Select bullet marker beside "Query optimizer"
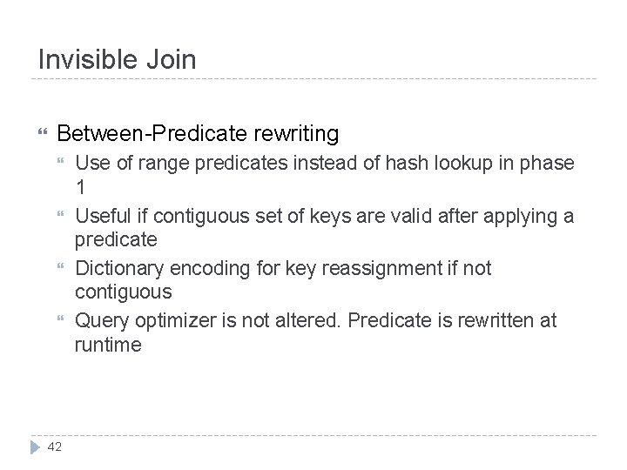 60,320
